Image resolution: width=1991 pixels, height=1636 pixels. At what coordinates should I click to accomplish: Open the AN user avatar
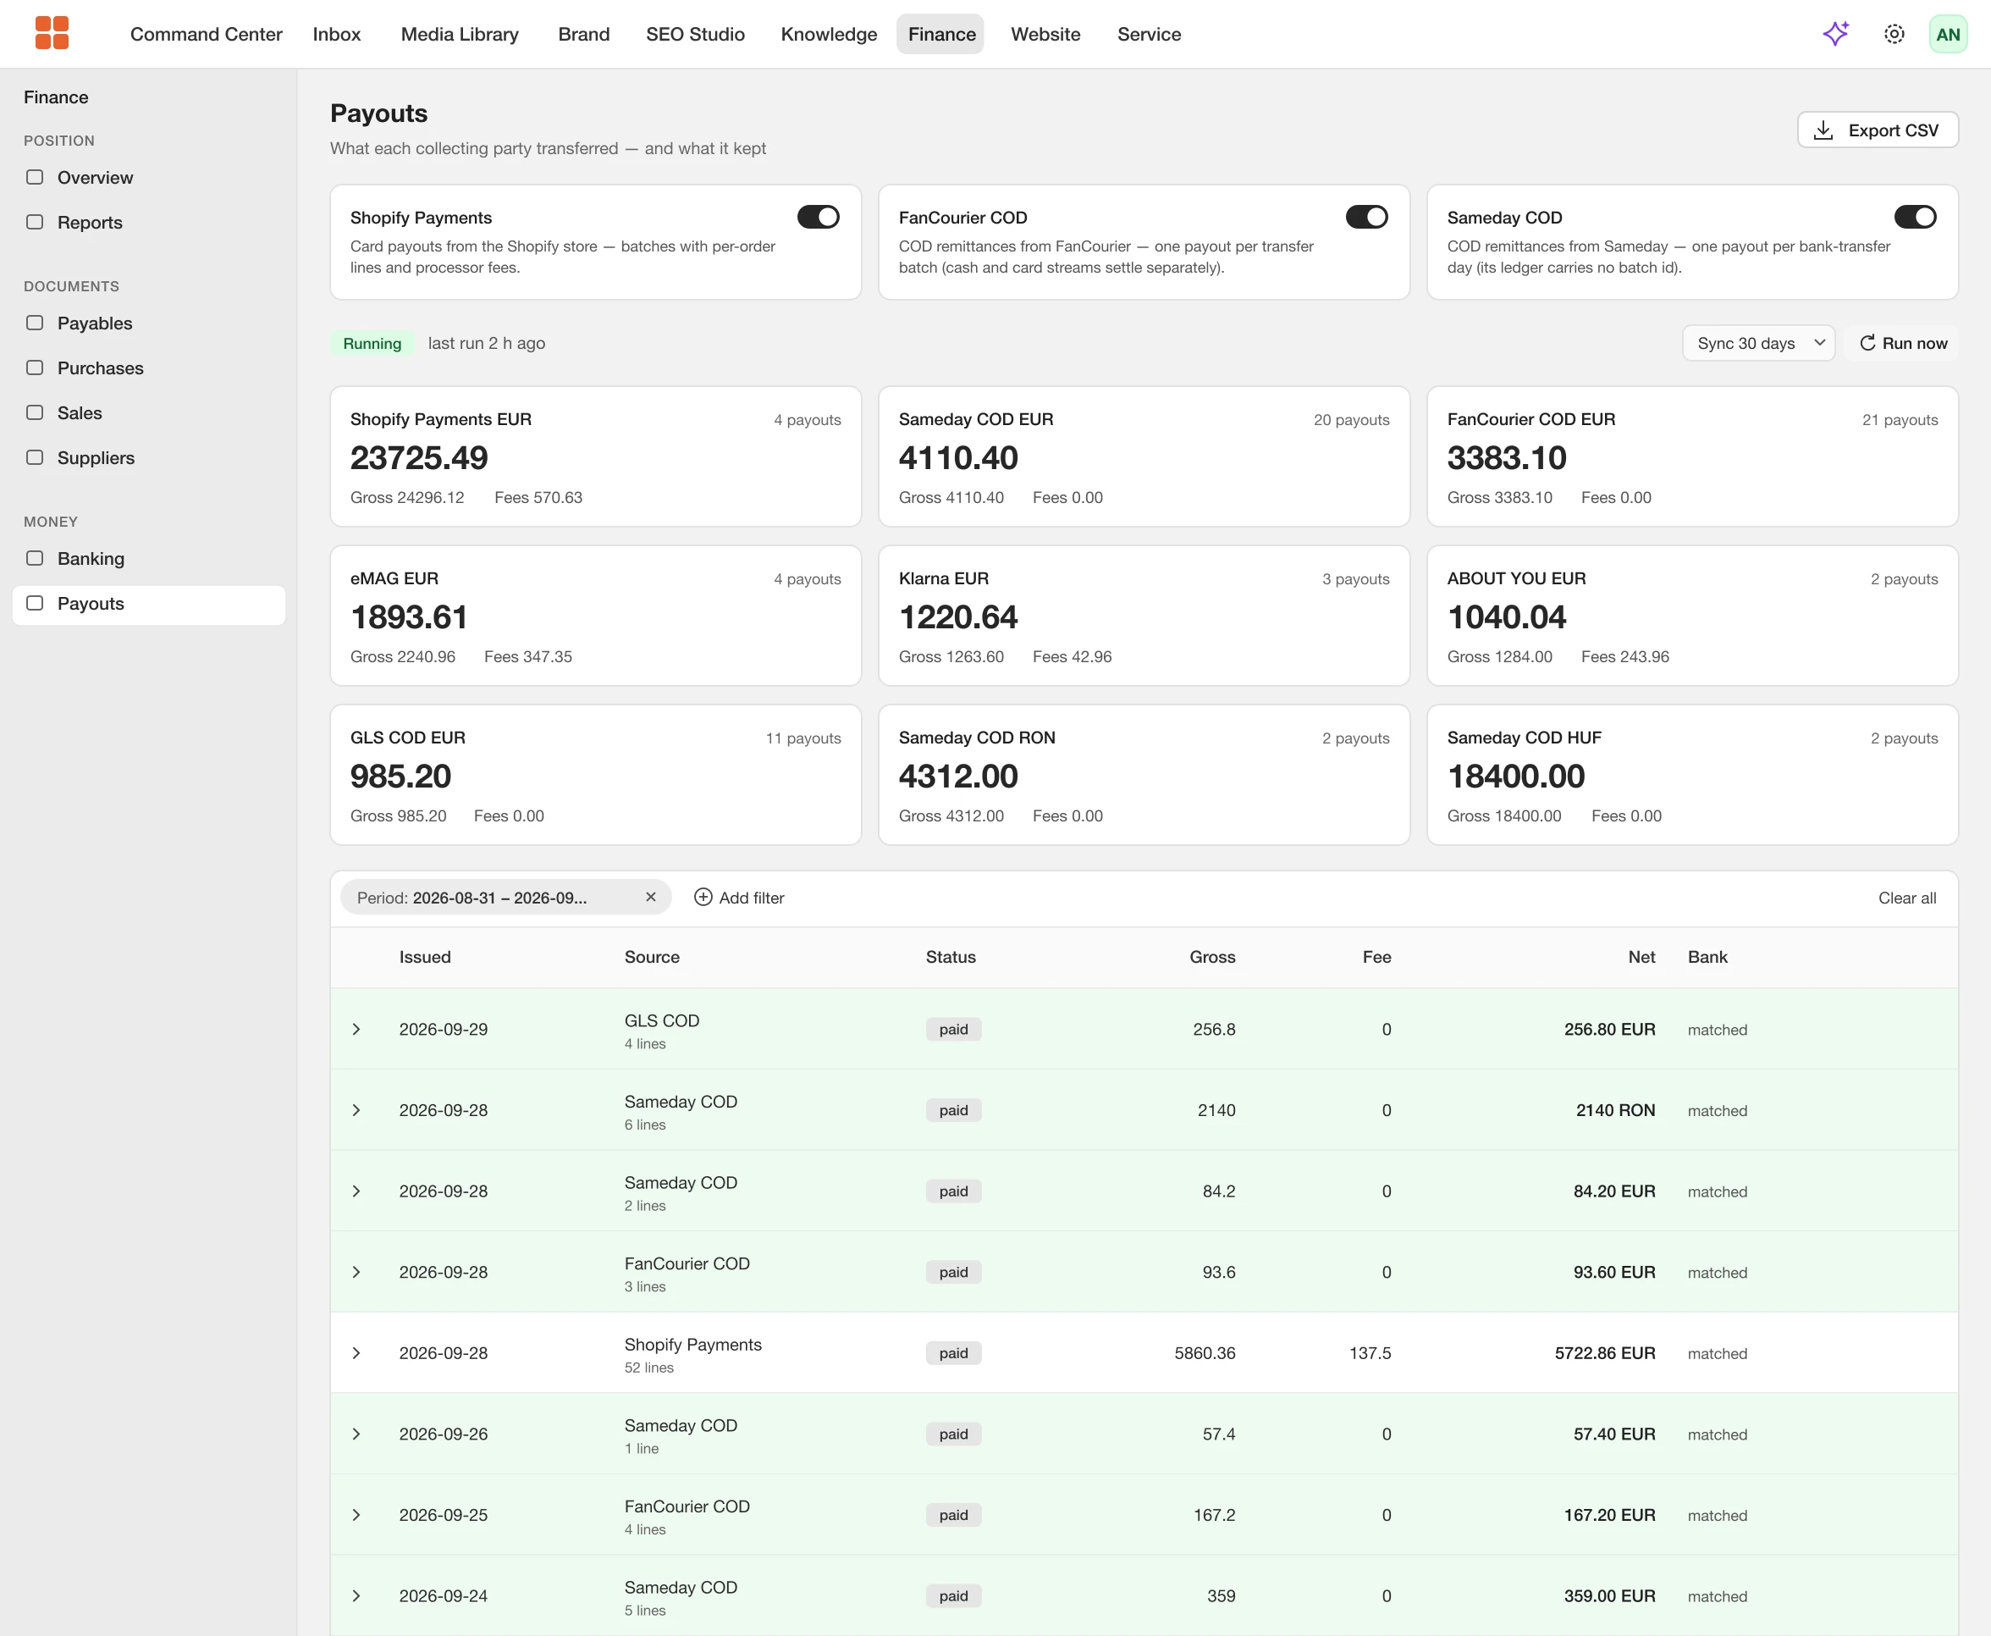[1948, 34]
